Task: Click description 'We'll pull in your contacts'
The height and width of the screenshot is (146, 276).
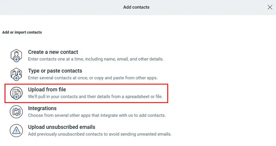Action: click(95, 97)
